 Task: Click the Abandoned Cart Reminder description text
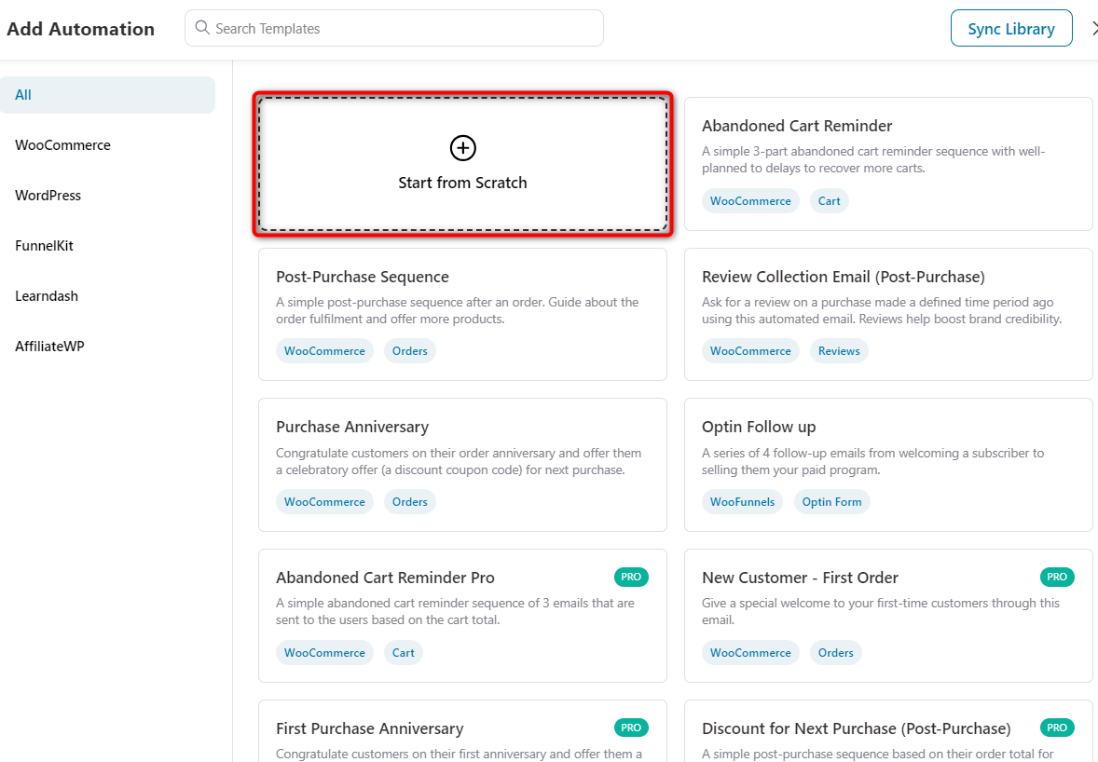pos(873,159)
